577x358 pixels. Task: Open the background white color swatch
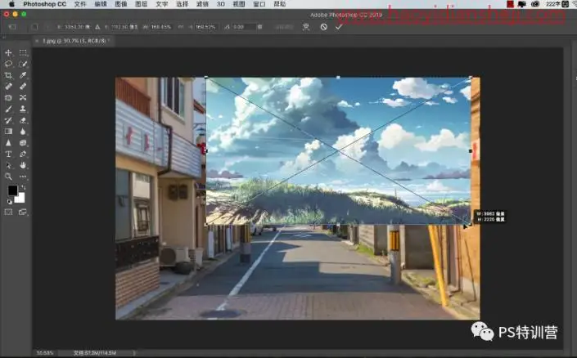(20, 199)
